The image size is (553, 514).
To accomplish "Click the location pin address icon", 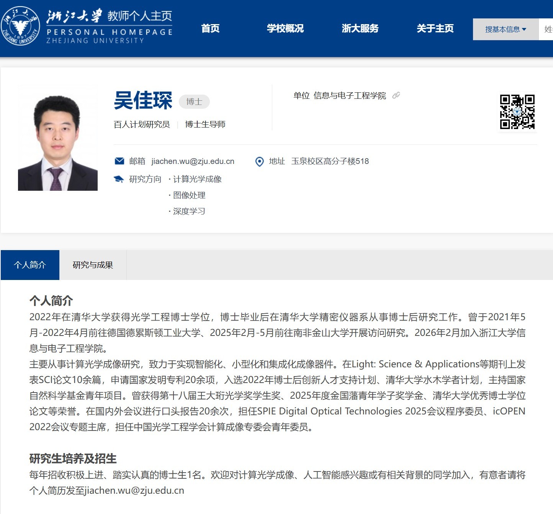I will (x=259, y=162).
